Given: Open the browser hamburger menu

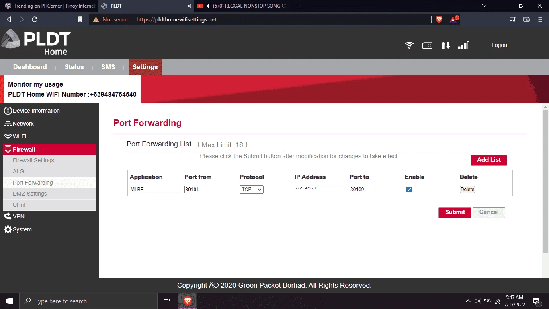Looking at the screenshot, I should [x=540, y=19].
